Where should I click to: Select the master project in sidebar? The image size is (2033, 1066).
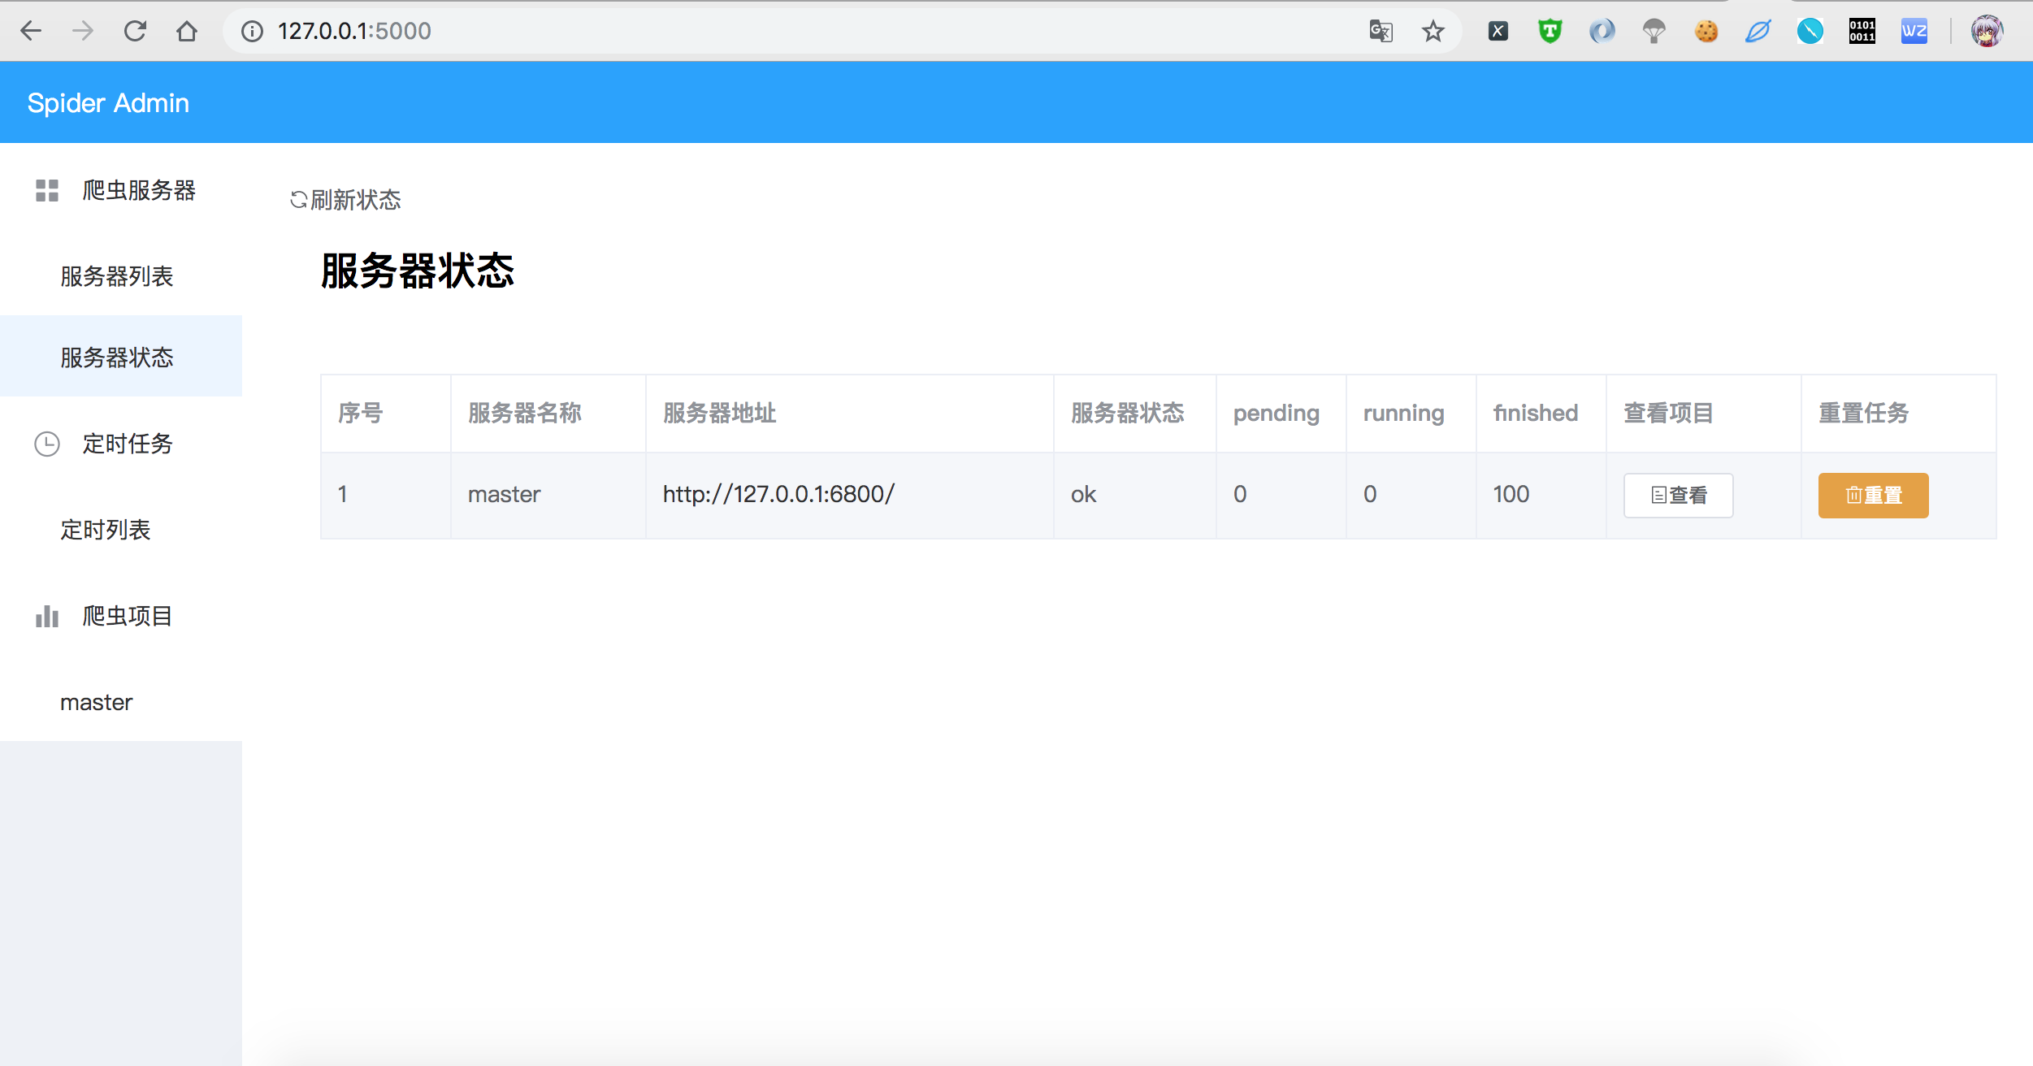point(95,702)
